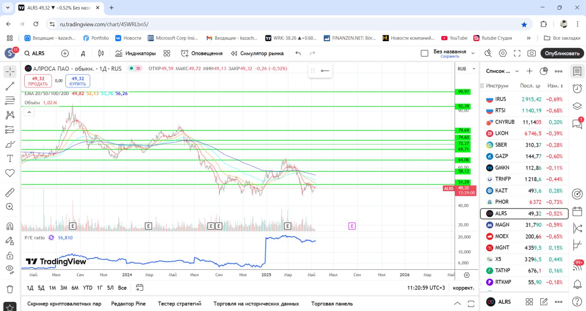The image size is (586, 311).
Task: Click the Опубликовать publish button
Action: click(x=562, y=54)
